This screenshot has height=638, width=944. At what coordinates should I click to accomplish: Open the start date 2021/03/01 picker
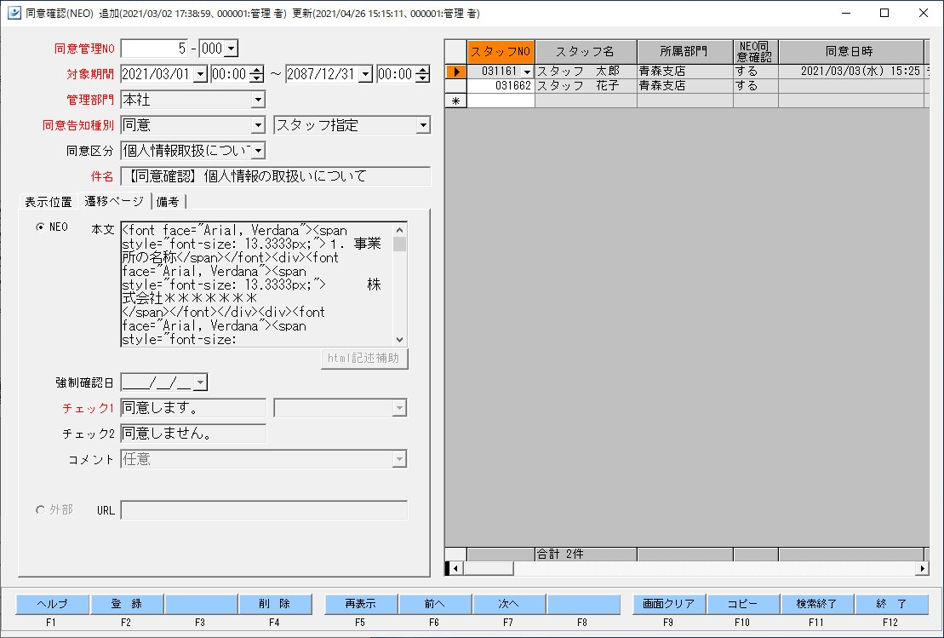[200, 75]
